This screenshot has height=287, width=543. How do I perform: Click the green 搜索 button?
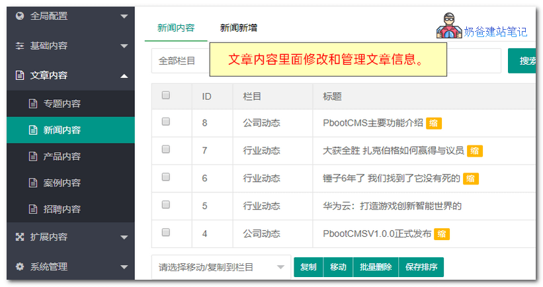click(x=522, y=61)
